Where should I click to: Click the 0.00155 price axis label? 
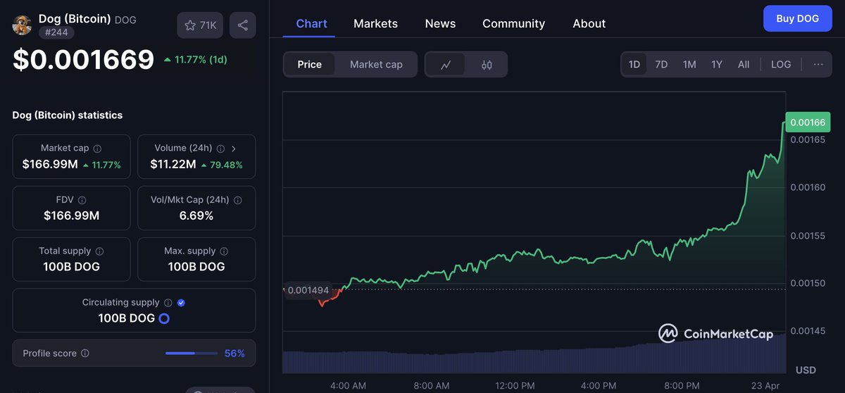[808, 235]
